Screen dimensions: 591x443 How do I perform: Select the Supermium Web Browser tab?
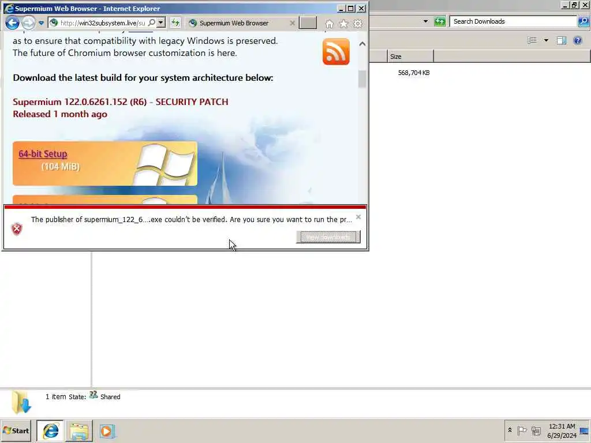click(x=234, y=23)
